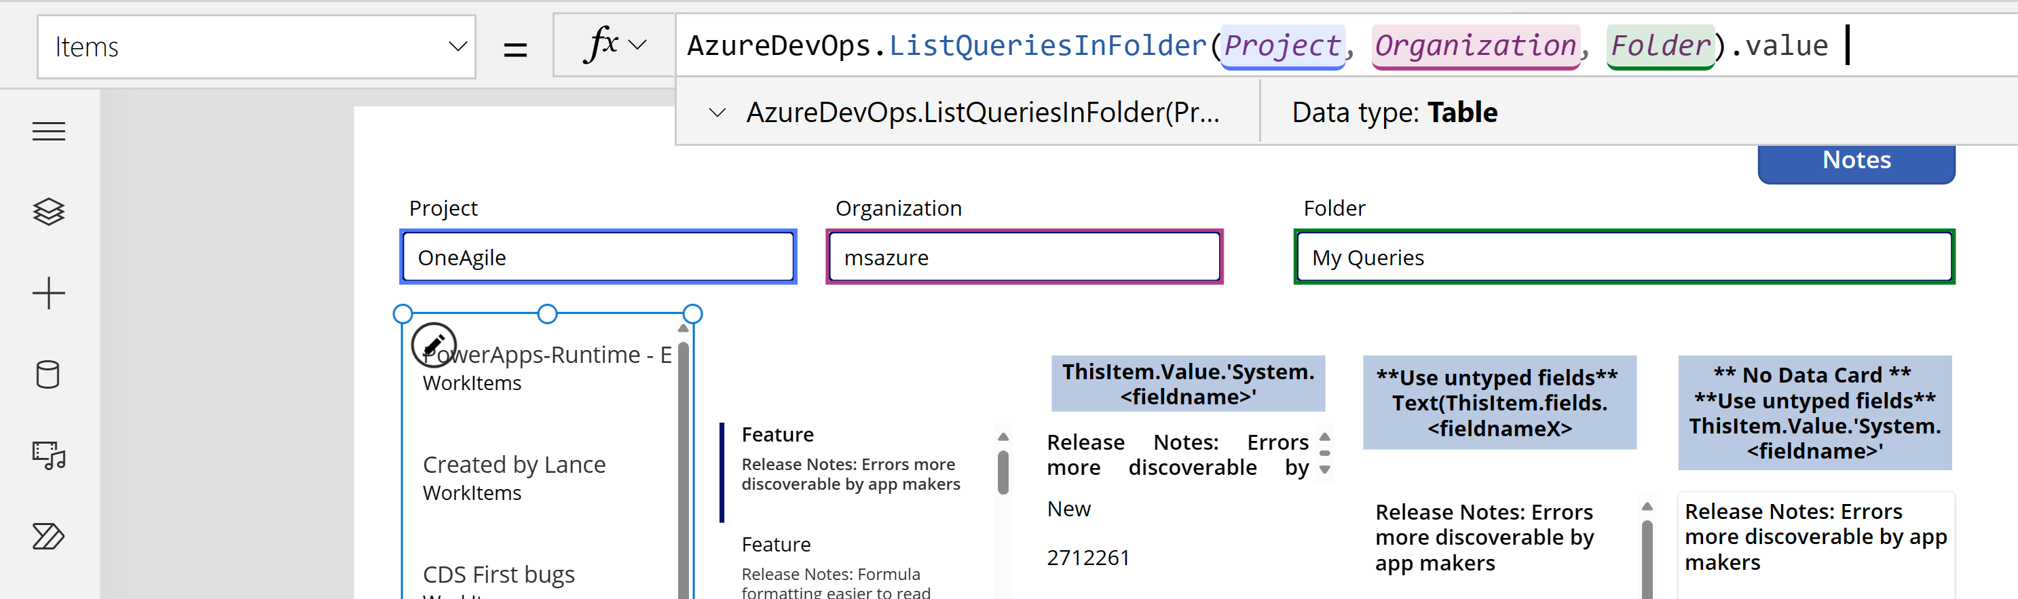Open the Media icon in sidebar

tap(49, 455)
